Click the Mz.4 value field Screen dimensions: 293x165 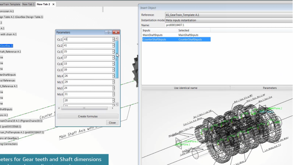click(x=88, y=76)
